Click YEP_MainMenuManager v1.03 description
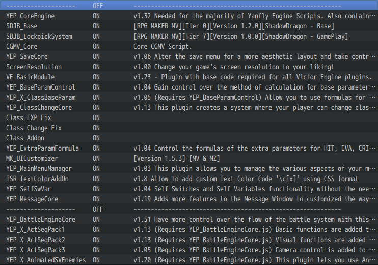378x265 pixels. [255, 168]
